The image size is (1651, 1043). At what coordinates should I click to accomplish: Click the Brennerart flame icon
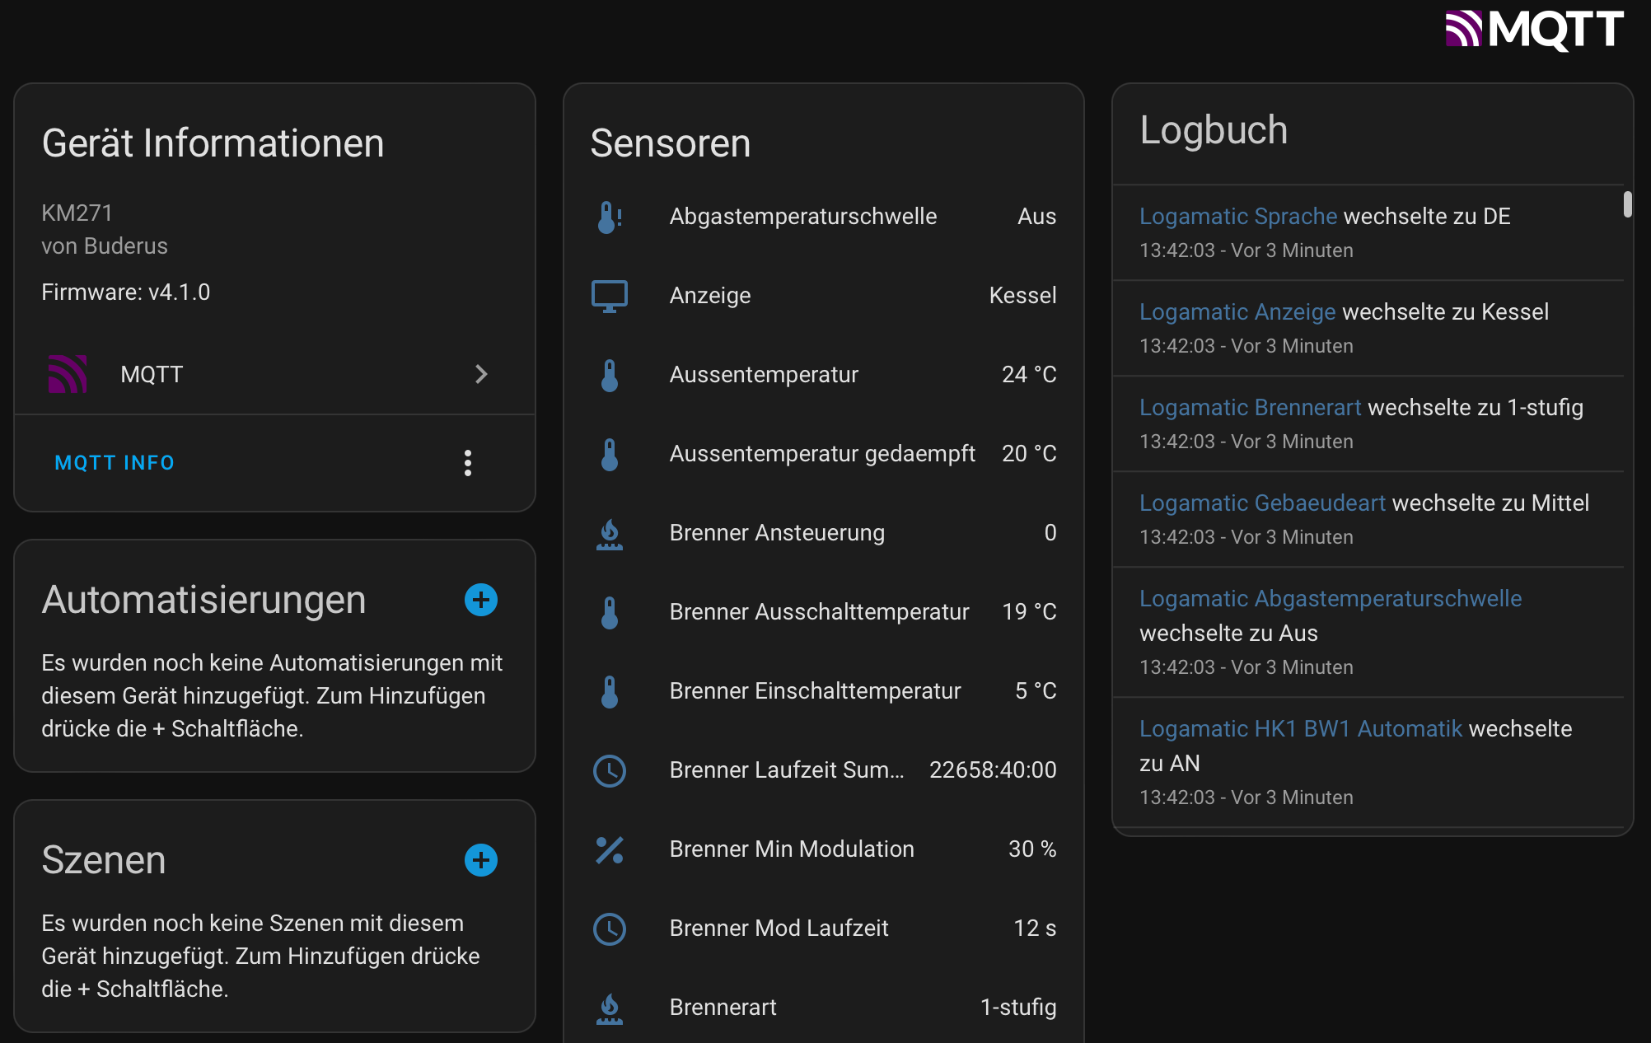pos(610,1008)
